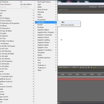The image size is (104, 104).
Task: Select the red layer bar in timeline
Action: [x=81, y=79]
